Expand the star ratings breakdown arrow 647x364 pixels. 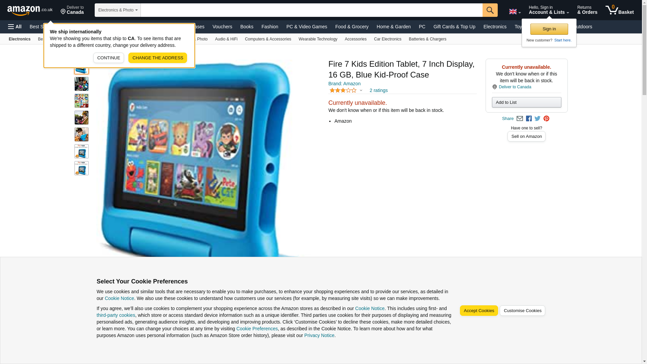point(361,90)
